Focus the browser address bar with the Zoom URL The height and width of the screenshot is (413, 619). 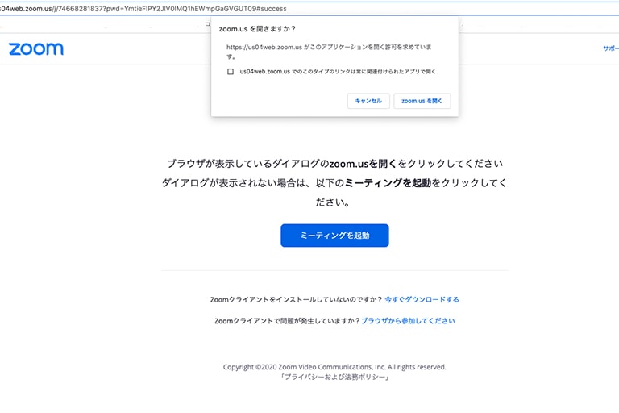pos(121,8)
